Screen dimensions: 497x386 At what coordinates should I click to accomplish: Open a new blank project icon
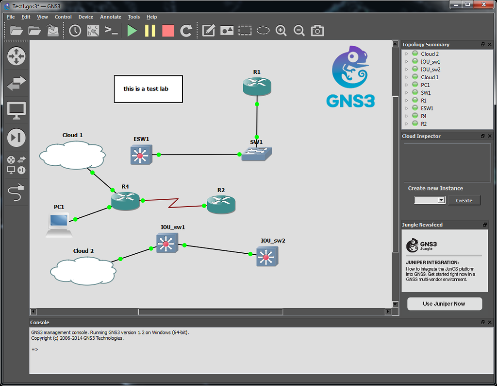16,31
